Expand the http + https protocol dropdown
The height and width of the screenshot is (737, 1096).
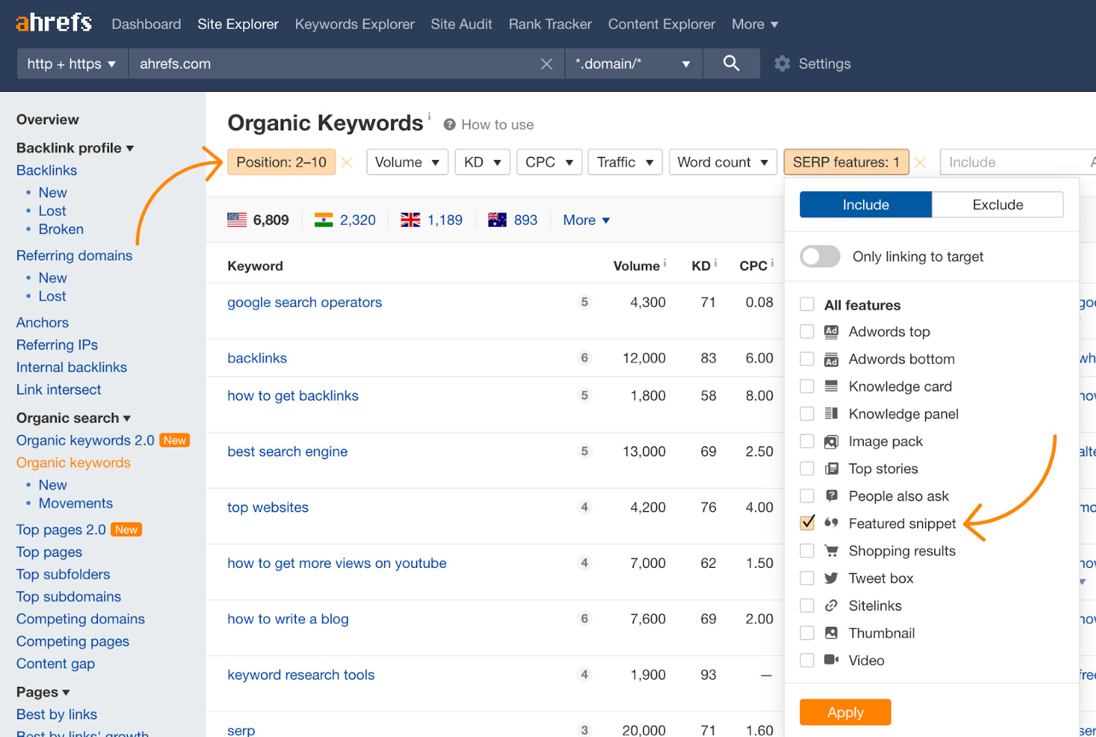tap(72, 64)
